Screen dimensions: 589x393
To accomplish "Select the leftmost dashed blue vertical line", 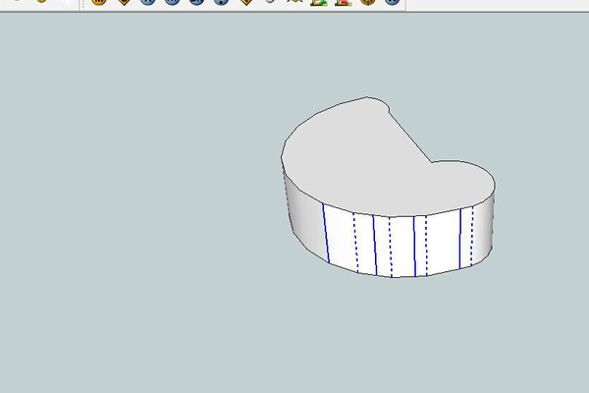I will point(356,243).
